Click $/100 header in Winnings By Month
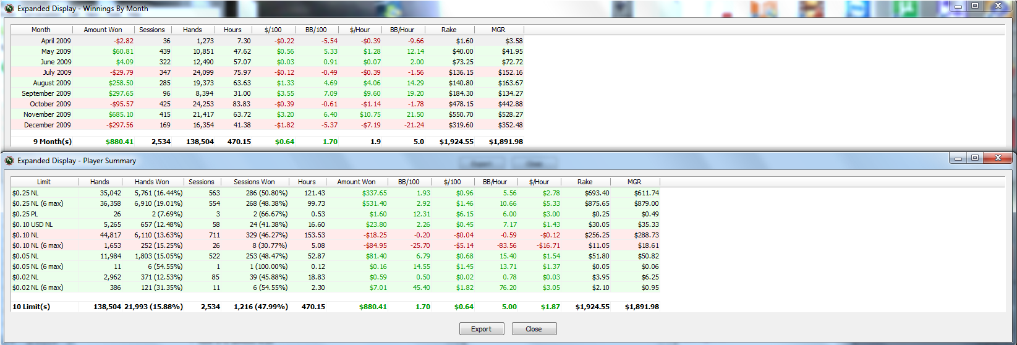Image resolution: width=1017 pixels, height=345 pixels. 273,30
